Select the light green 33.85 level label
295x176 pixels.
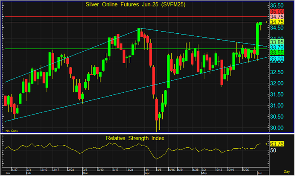277,42
